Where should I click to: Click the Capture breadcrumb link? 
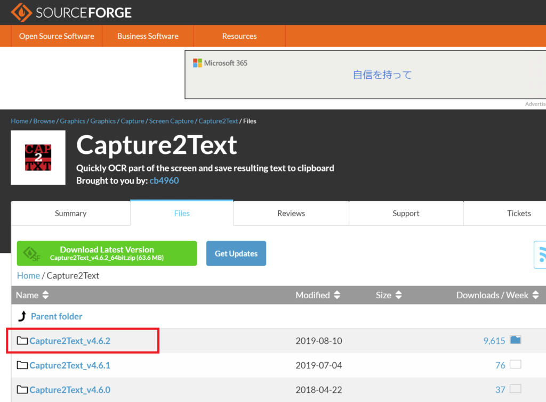coord(132,121)
